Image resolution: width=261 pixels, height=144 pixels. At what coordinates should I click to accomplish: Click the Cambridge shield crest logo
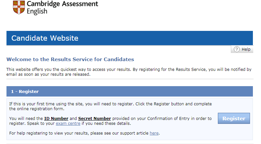click(19, 7)
